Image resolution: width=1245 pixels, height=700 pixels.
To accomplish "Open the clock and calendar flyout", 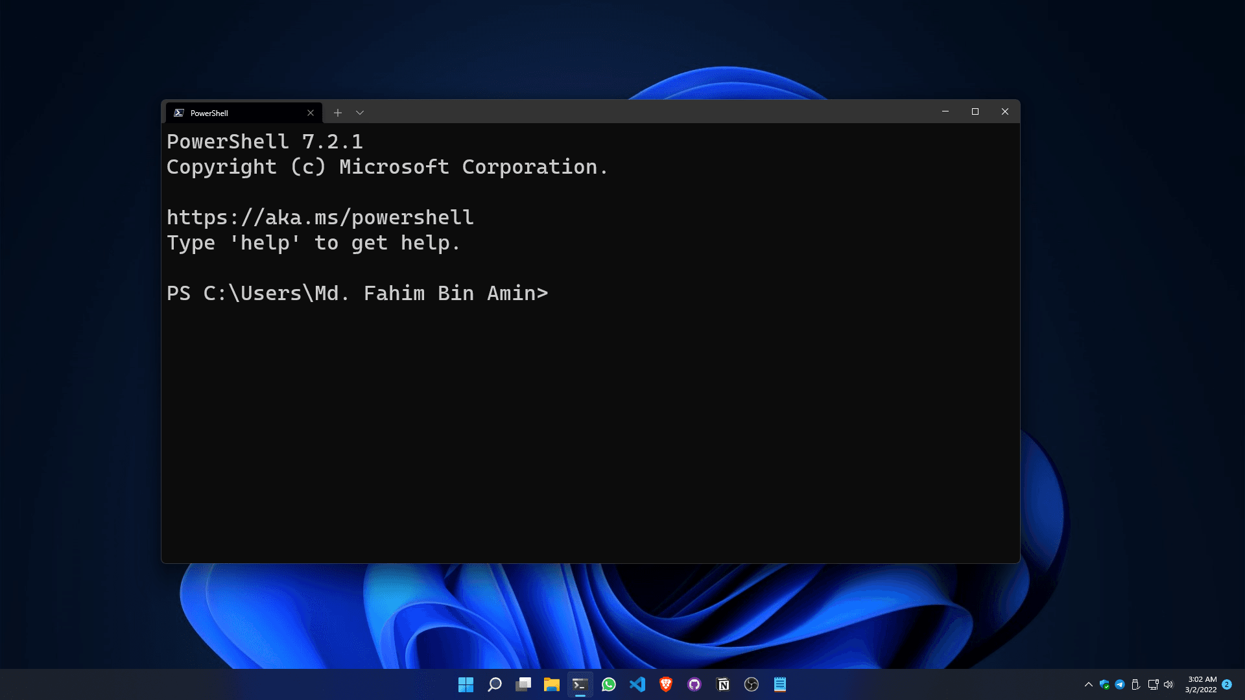I will [1201, 684].
